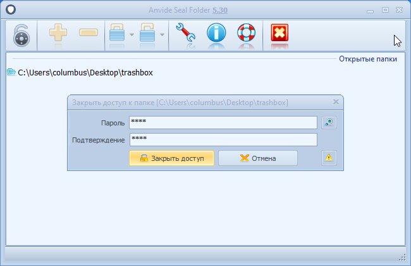
Task: Close the password dialog with its X
Action: pos(336,101)
